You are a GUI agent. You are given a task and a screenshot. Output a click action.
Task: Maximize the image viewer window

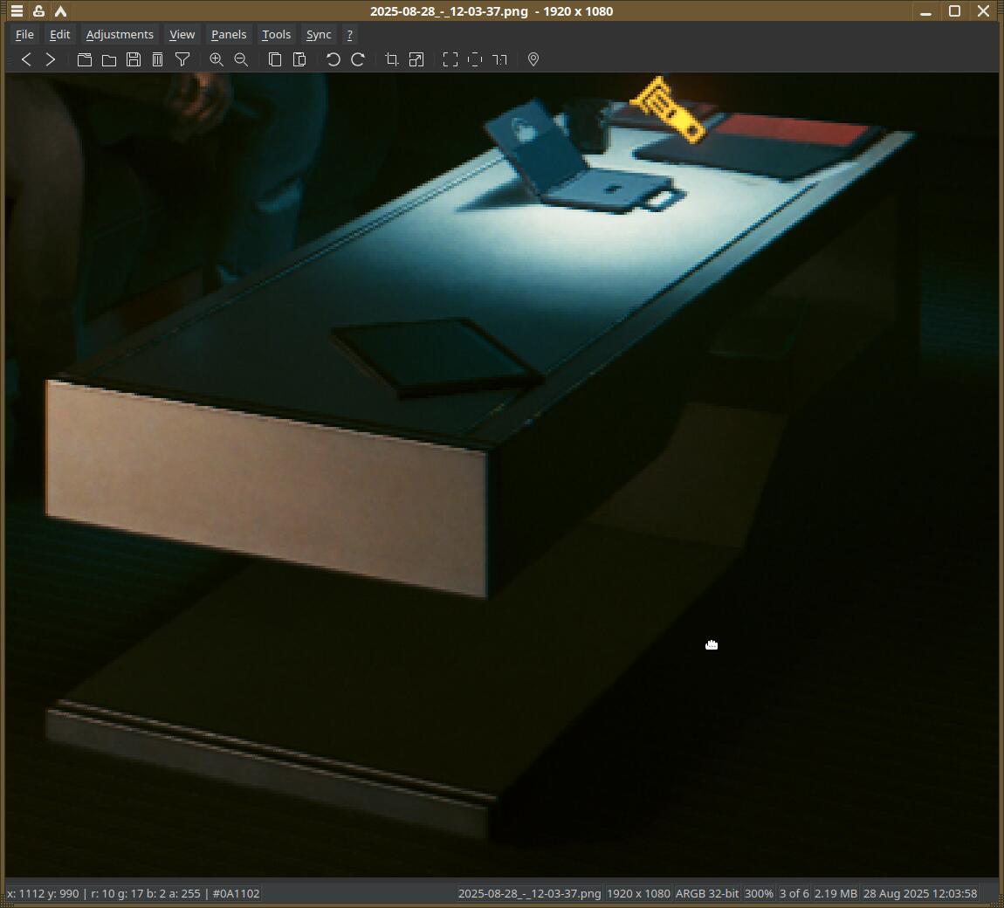pyautogui.click(x=955, y=10)
